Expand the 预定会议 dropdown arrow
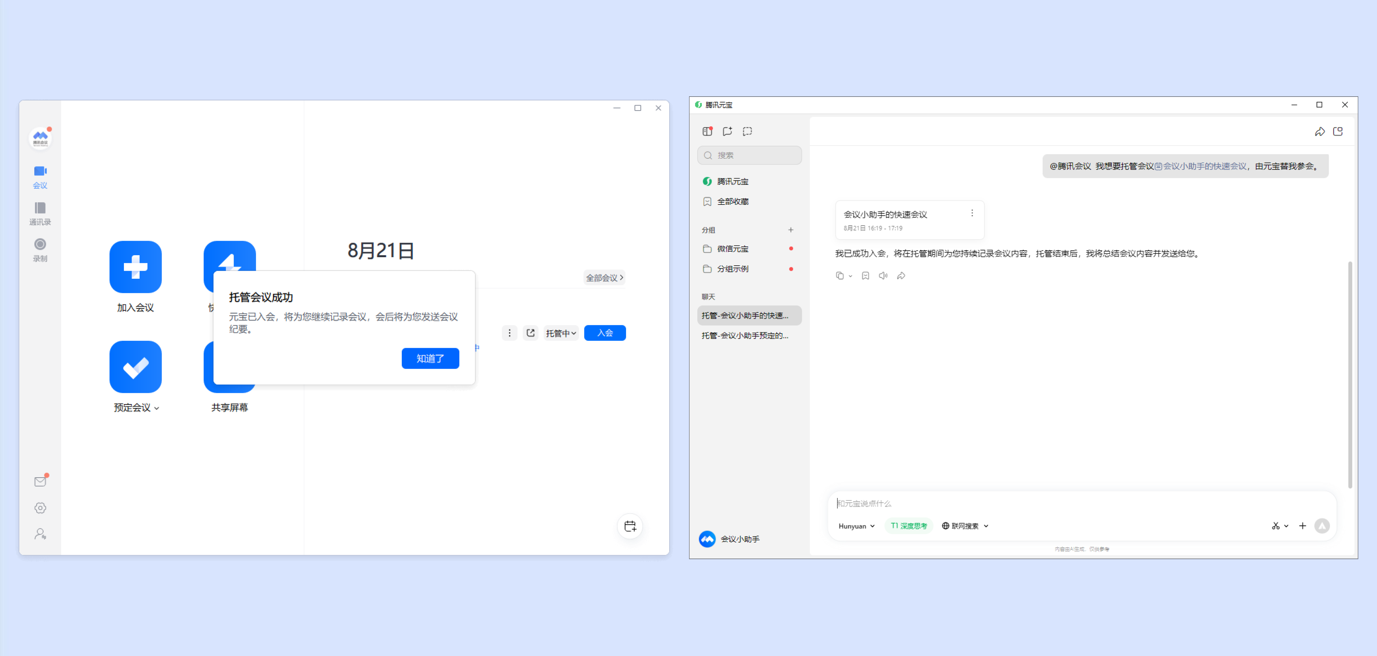Viewport: 1377px width, 656px height. pos(157,408)
